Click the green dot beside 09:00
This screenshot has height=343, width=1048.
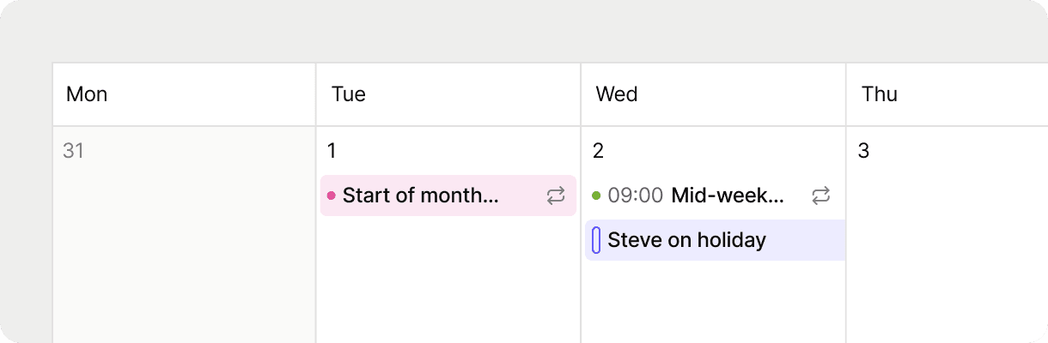click(x=596, y=196)
